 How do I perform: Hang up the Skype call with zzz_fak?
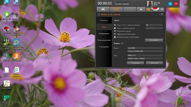pos(176,4)
